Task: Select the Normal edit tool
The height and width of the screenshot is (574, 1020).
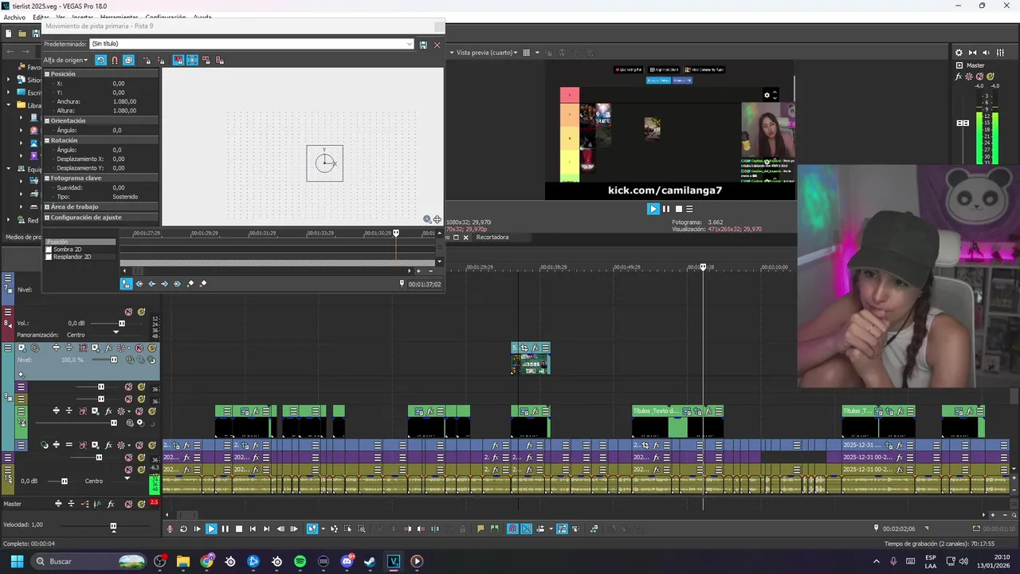Action: pyautogui.click(x=312, y=529)
